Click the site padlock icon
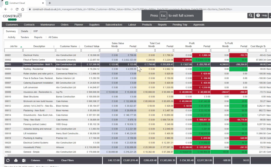 click(x=30, y=9)
